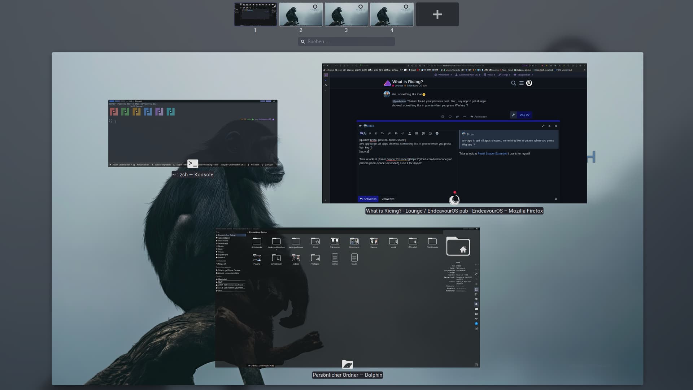Select Netzwerk in Dolphin places sidebar
The height and width of the screenshot is (390, 693).
222,264
